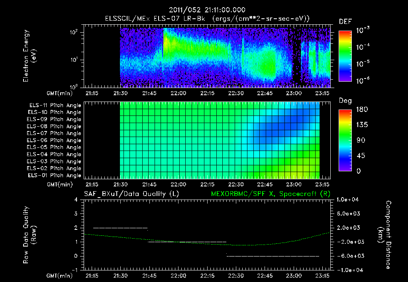The height and width of the screenshot is (282, 408).
Task: Click 21:45 tick under the data quality panel
Action: point(149,276)
